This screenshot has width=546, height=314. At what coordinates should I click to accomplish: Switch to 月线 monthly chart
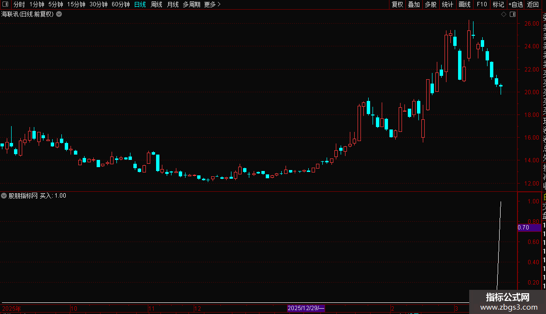[172, 4]
